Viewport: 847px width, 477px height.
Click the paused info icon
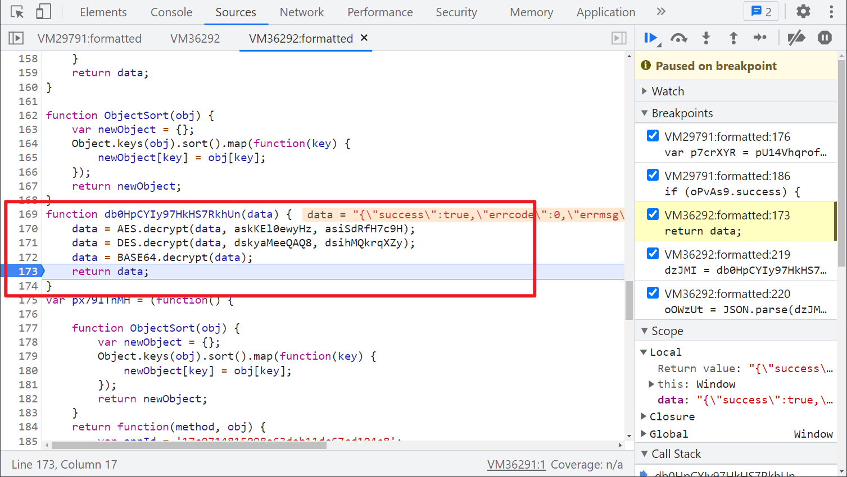tap(646, 66)
